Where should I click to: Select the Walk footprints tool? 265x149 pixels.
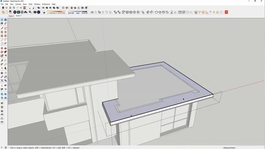click(x=2, y=89)
